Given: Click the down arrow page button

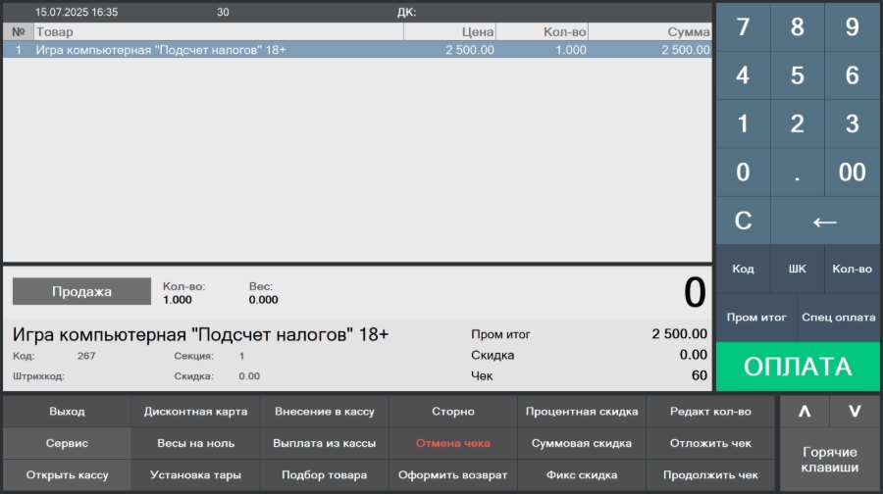Looking at the screenshot, I should (855, 412).
